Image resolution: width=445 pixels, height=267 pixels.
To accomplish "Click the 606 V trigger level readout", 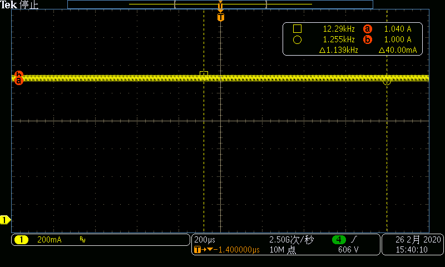I will point(348,250).
